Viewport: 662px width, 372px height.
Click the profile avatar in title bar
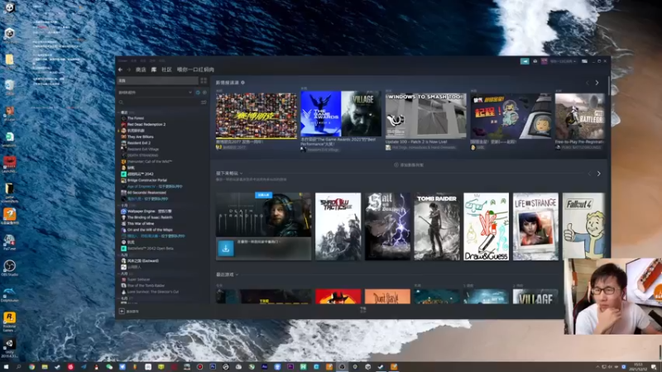tap(544, 61)
